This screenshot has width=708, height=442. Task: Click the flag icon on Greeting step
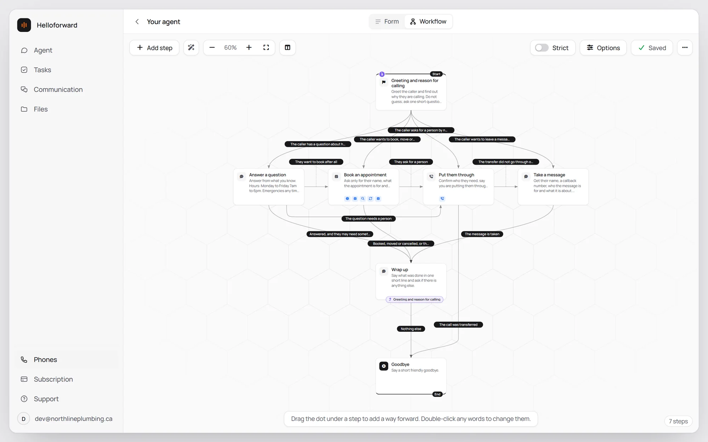384,82
